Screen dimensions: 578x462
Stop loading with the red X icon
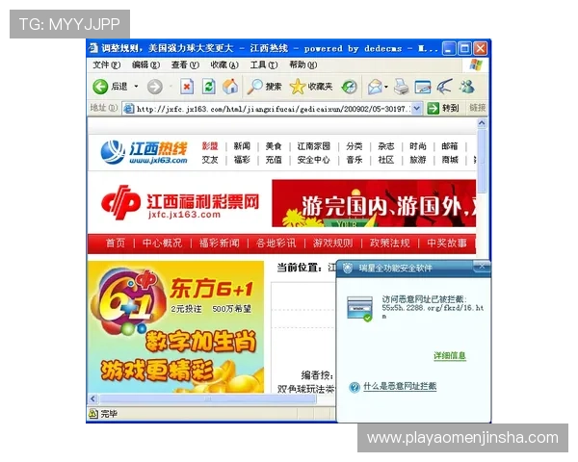pyautogui.click(x=187, y=87)
